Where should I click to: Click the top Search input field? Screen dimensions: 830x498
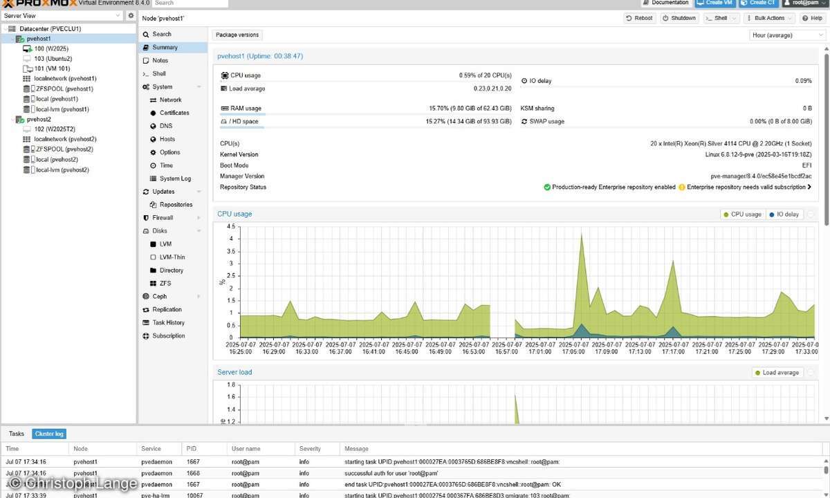click(190, 3)
